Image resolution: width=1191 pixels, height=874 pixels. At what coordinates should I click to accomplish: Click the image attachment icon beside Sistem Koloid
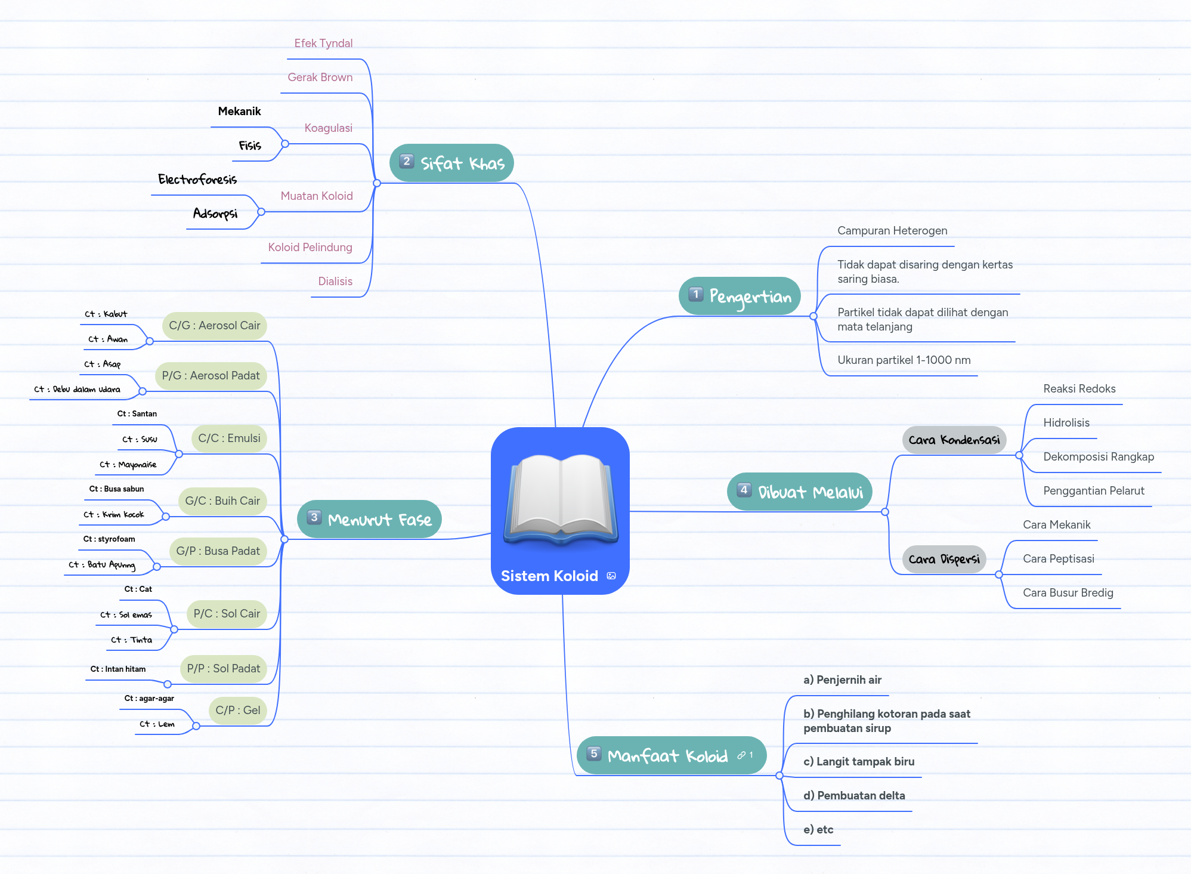pyautogui.click(x=611, y=576)
